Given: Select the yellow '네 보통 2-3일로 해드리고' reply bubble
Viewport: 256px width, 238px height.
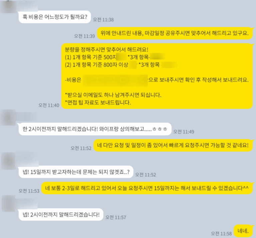Looking at the screenshot, I should tap(147, 188).
